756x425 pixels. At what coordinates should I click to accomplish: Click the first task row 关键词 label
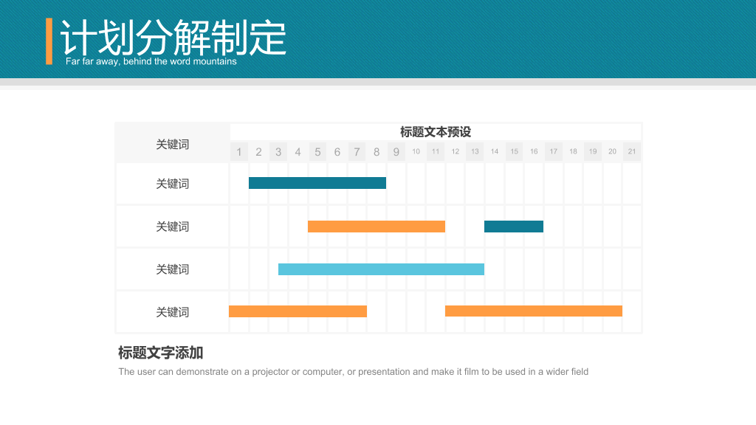point(173,184)
